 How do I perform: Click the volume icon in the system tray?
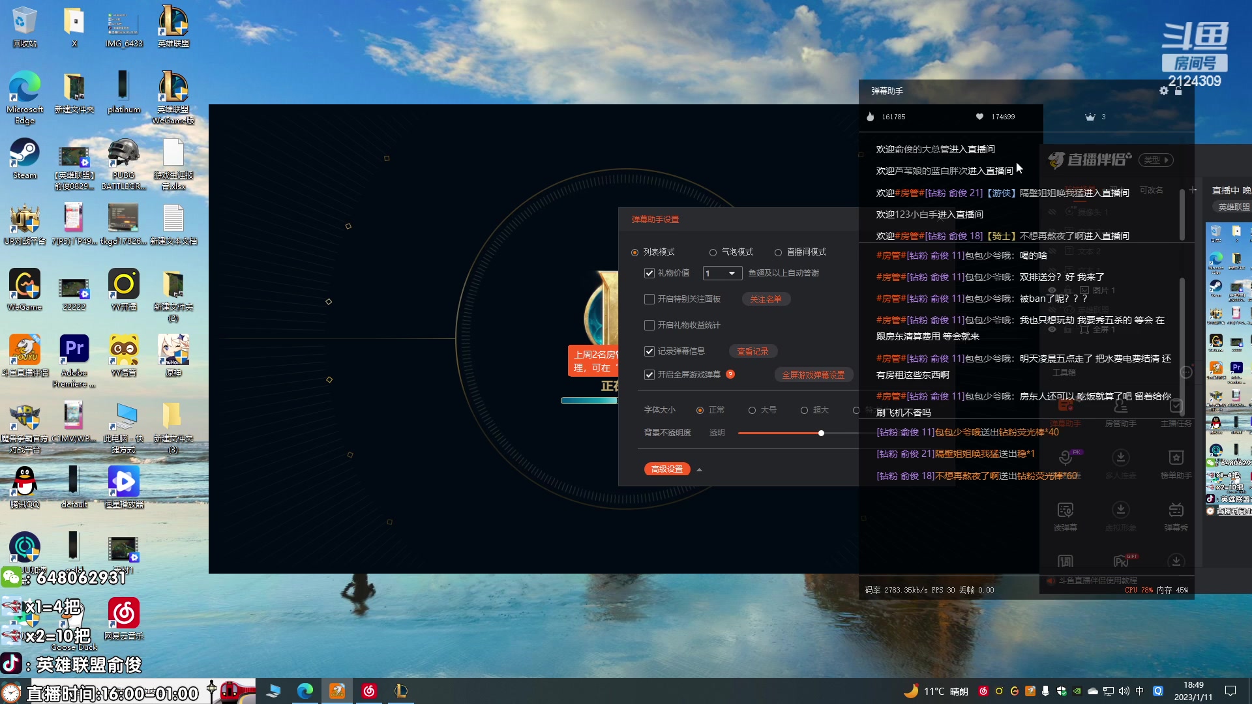pyautogui.click(x=1124, y=691)
